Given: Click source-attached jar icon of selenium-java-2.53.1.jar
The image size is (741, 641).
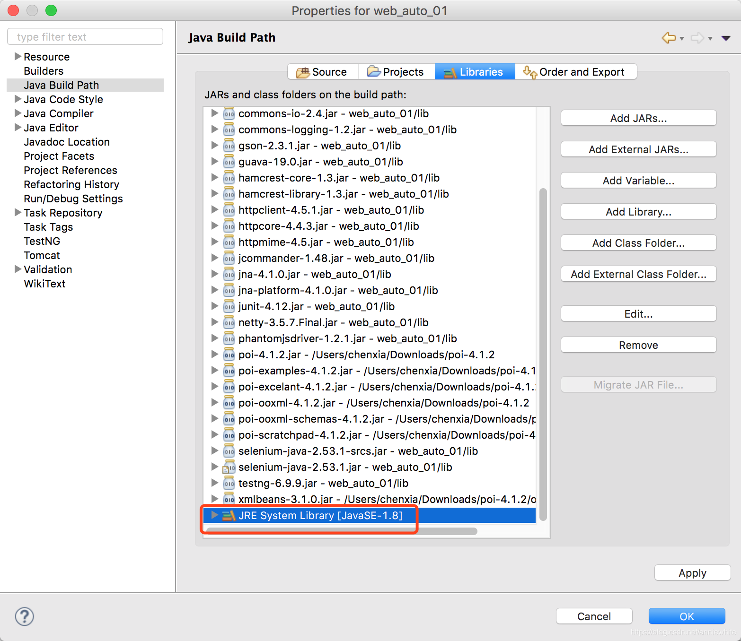Looking at the screenshot, I should click(x=229, y=467).
